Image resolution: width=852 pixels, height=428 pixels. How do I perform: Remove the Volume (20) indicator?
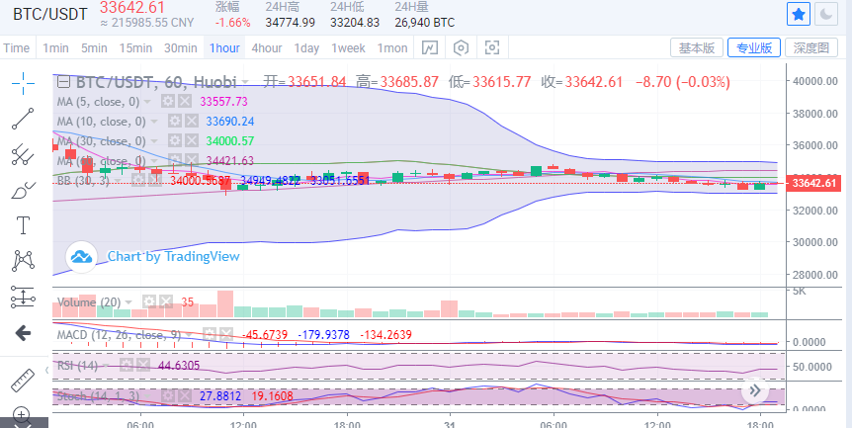click(166, 302)
